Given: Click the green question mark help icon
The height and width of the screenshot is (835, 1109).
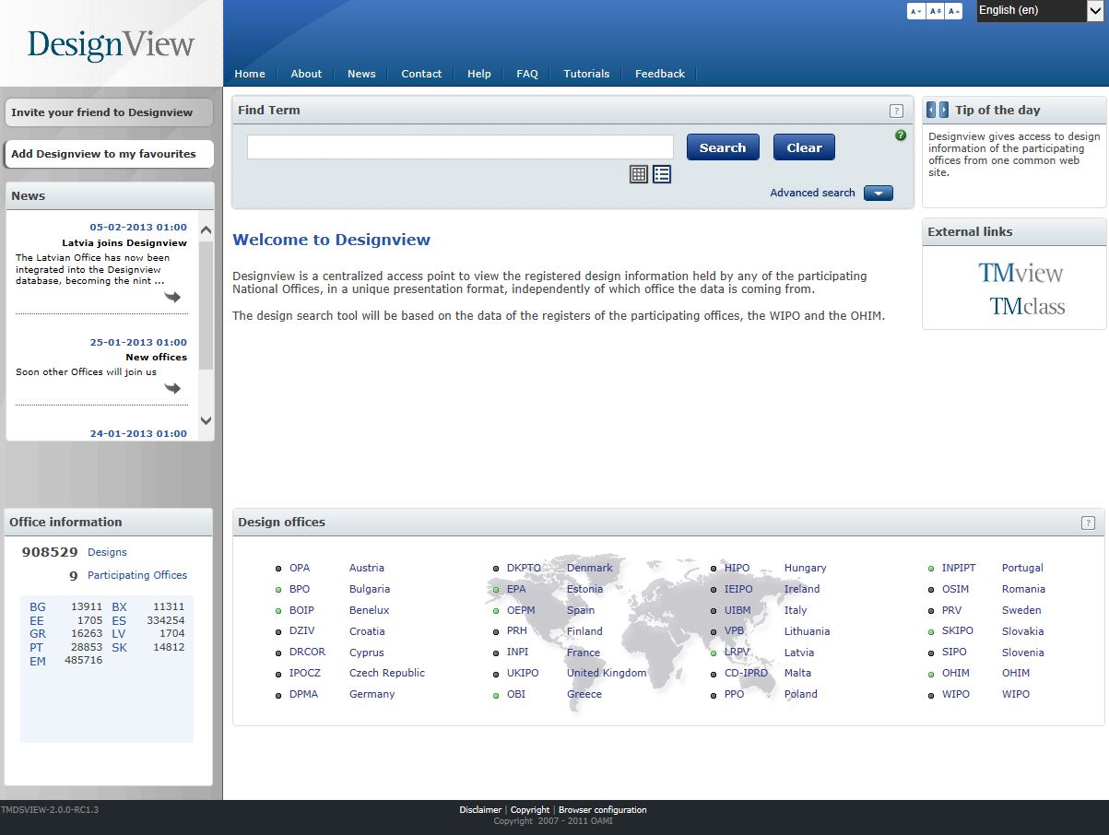Looking at the screenshot, I should [901, 135].
